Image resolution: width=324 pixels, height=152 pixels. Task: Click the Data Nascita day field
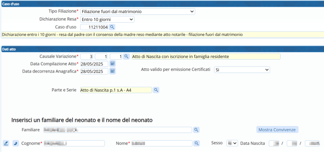point(274,143)
